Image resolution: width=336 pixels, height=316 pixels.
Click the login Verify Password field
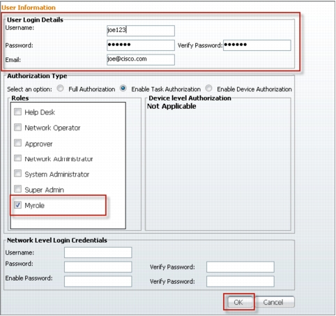coord(257,45)
